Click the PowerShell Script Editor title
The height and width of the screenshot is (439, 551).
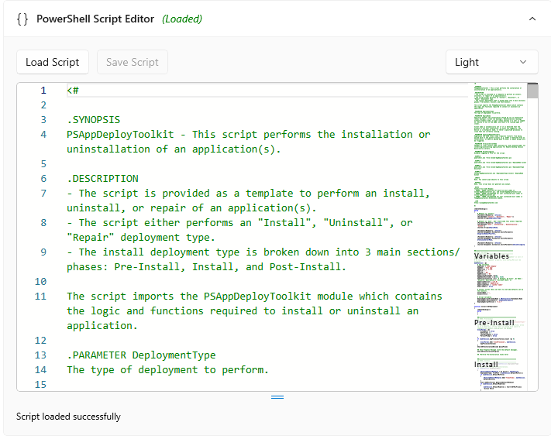click(95, 19)
